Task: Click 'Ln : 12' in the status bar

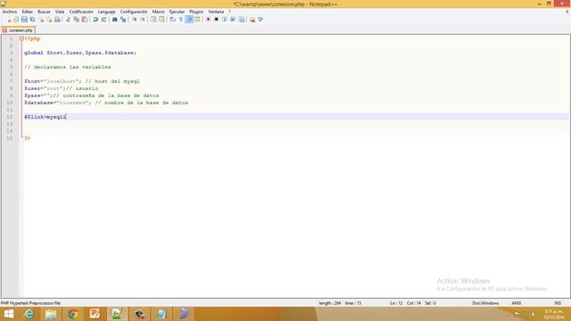Action: coord(396,303)
